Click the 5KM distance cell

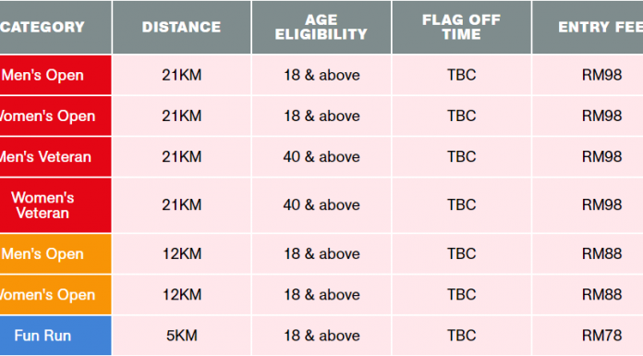point(182,336)
